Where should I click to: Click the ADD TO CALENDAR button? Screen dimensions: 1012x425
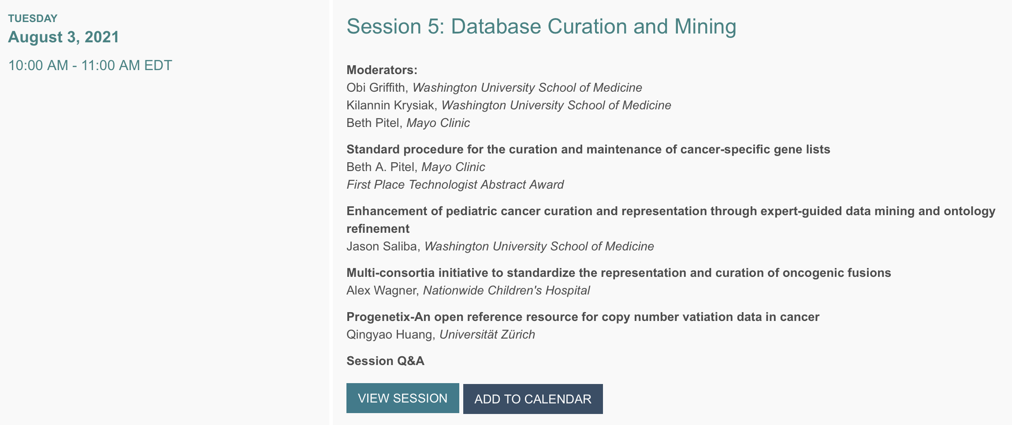533,399
